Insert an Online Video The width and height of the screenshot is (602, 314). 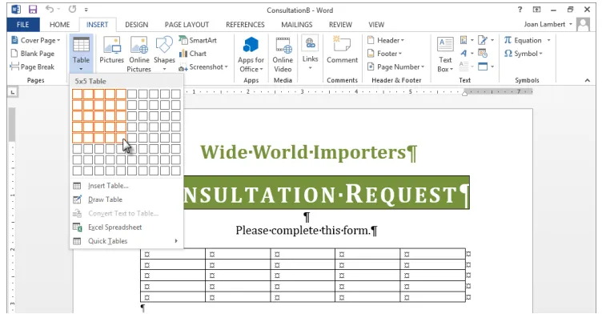pos(283,54)
